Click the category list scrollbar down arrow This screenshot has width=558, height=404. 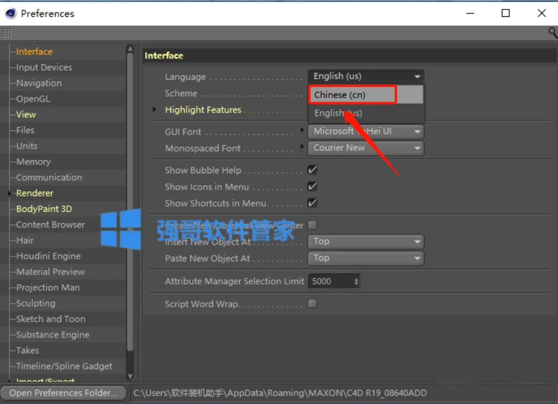pyautogui.click(x=130, y=376)
